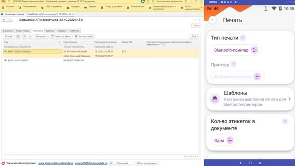Open НСИ и администрирование section

pyautogui.click(x=190, y=8)
